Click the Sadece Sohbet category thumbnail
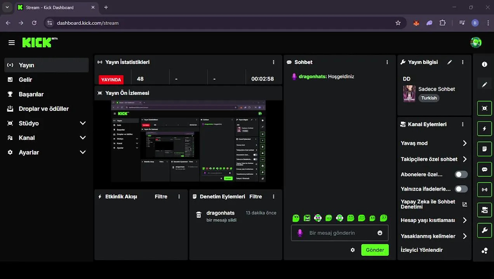This screenshot has width=494, height=279. coord(409,93)
